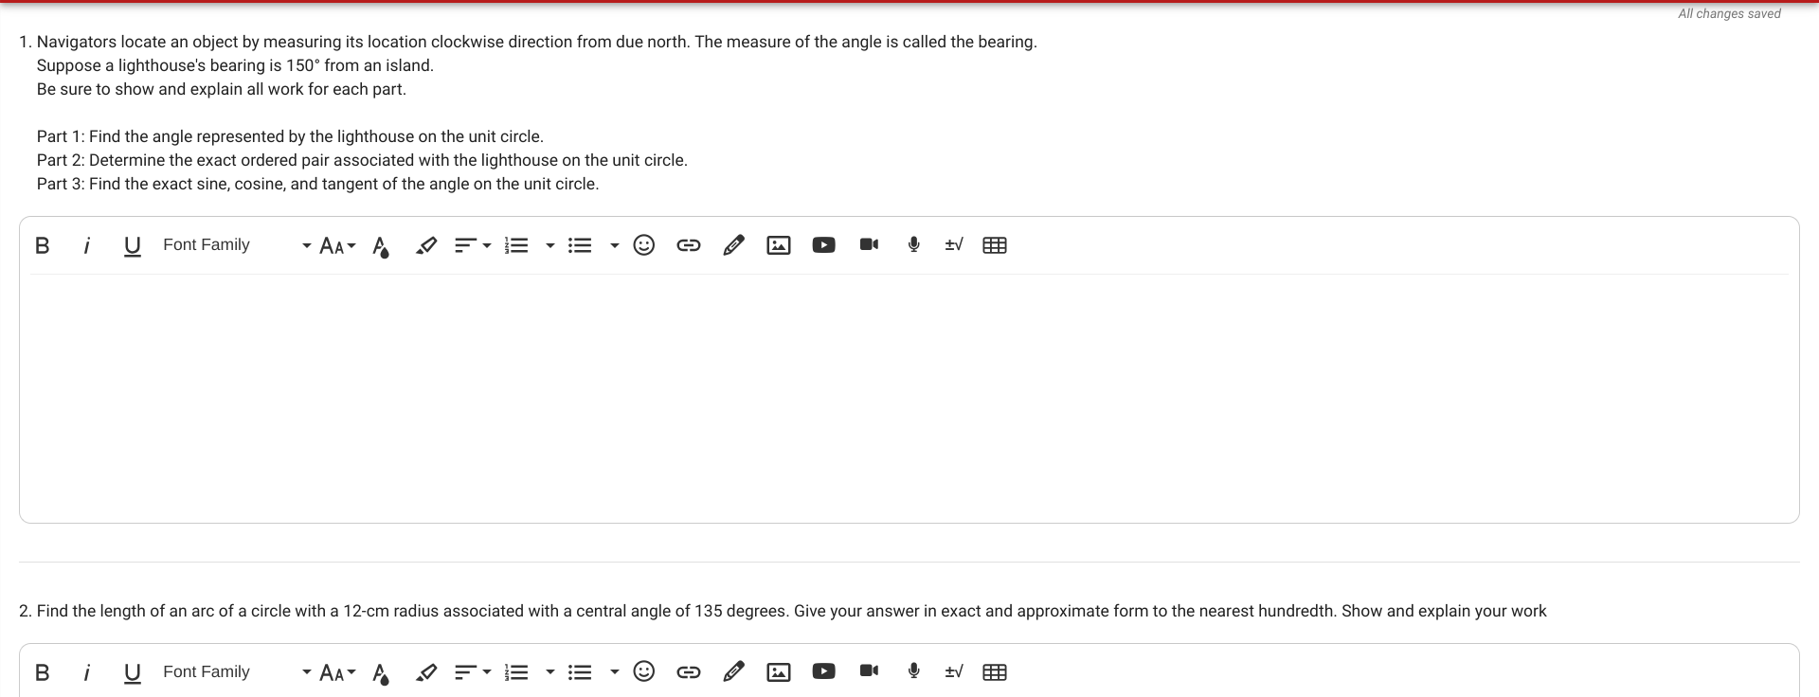The width and height of the screenshot is (1819, 697).
Task: Expand bullet list style options, question 2
Action: tap(614, 673)
